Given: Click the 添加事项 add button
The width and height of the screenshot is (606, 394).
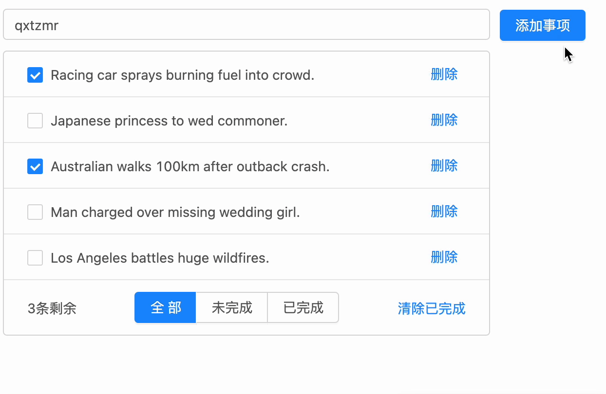Looking at the screenshot, I should pyautogui.click(x=542, y=25).
